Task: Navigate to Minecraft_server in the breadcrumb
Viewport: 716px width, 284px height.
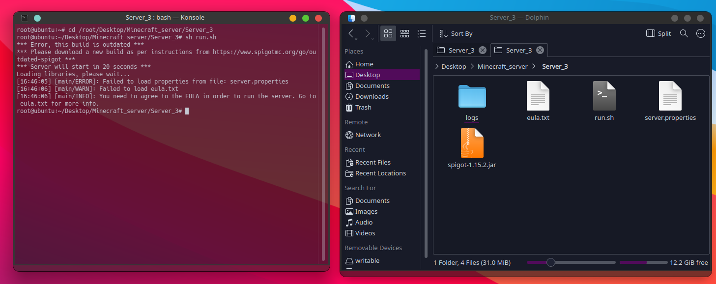Action: (x=503, y=66)
